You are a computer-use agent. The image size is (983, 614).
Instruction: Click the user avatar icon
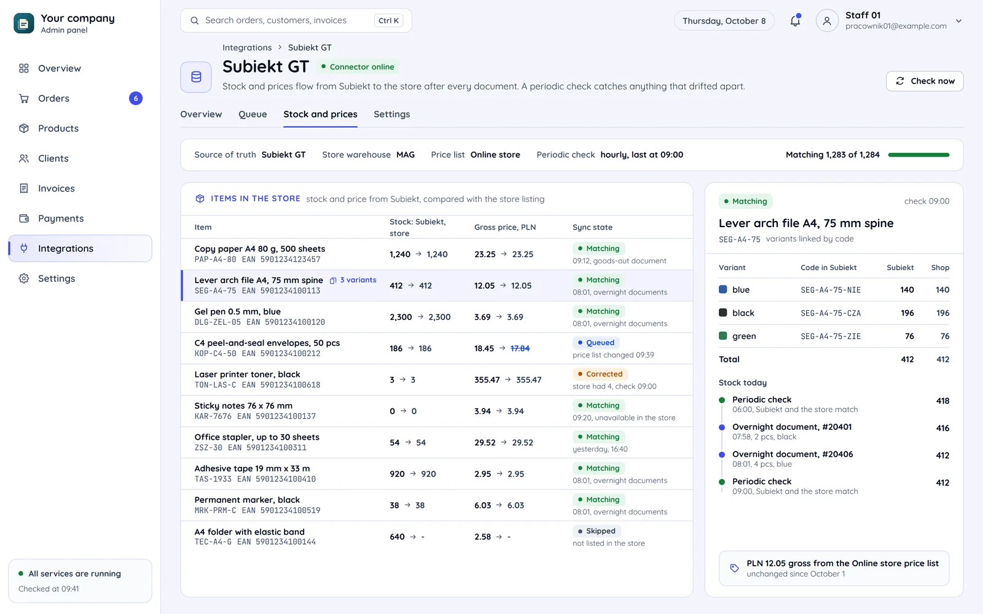tap(827, 20)
